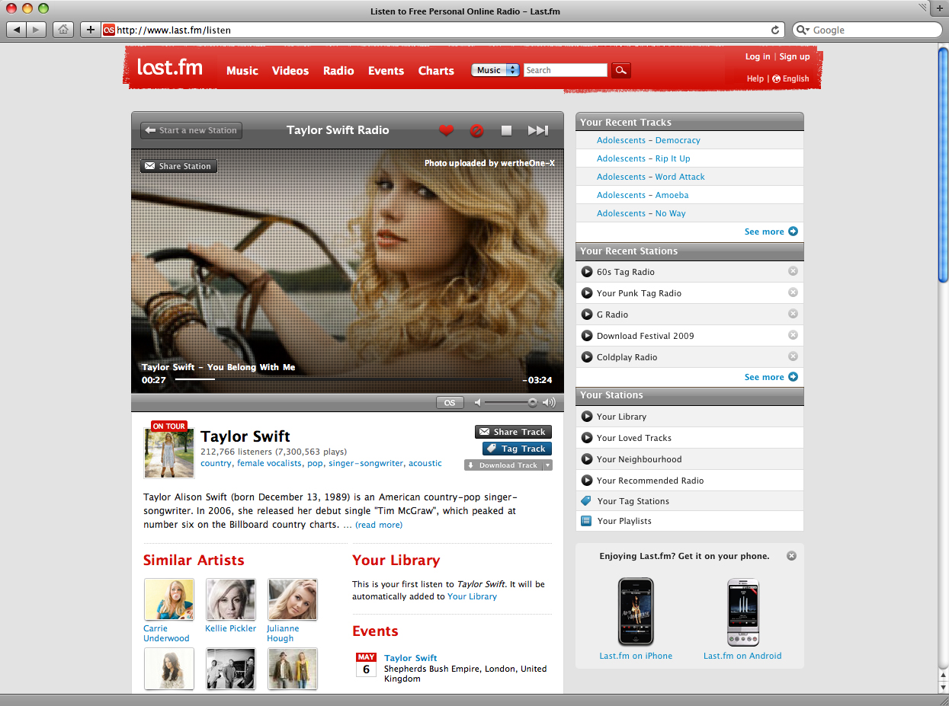
Task: Open the Music search category dropdown
Action: pos(495,69)
